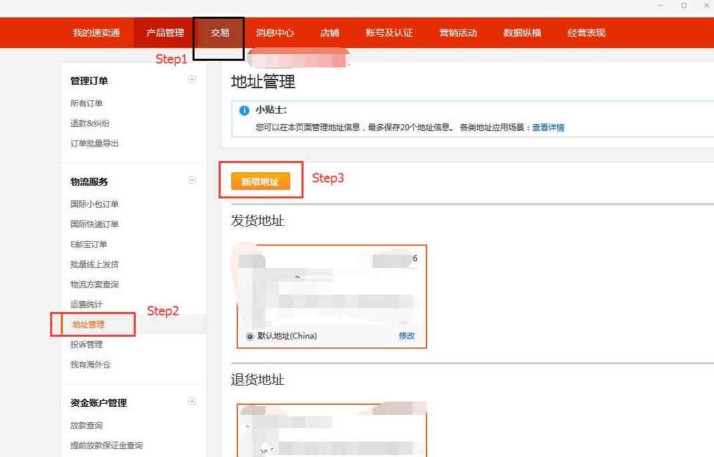The width and height of the screenshot is (714, 457).
Task: Open the 数据纵横 tab
Action: 522,33
